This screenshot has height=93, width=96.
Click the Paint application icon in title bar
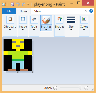pos(4,4)
